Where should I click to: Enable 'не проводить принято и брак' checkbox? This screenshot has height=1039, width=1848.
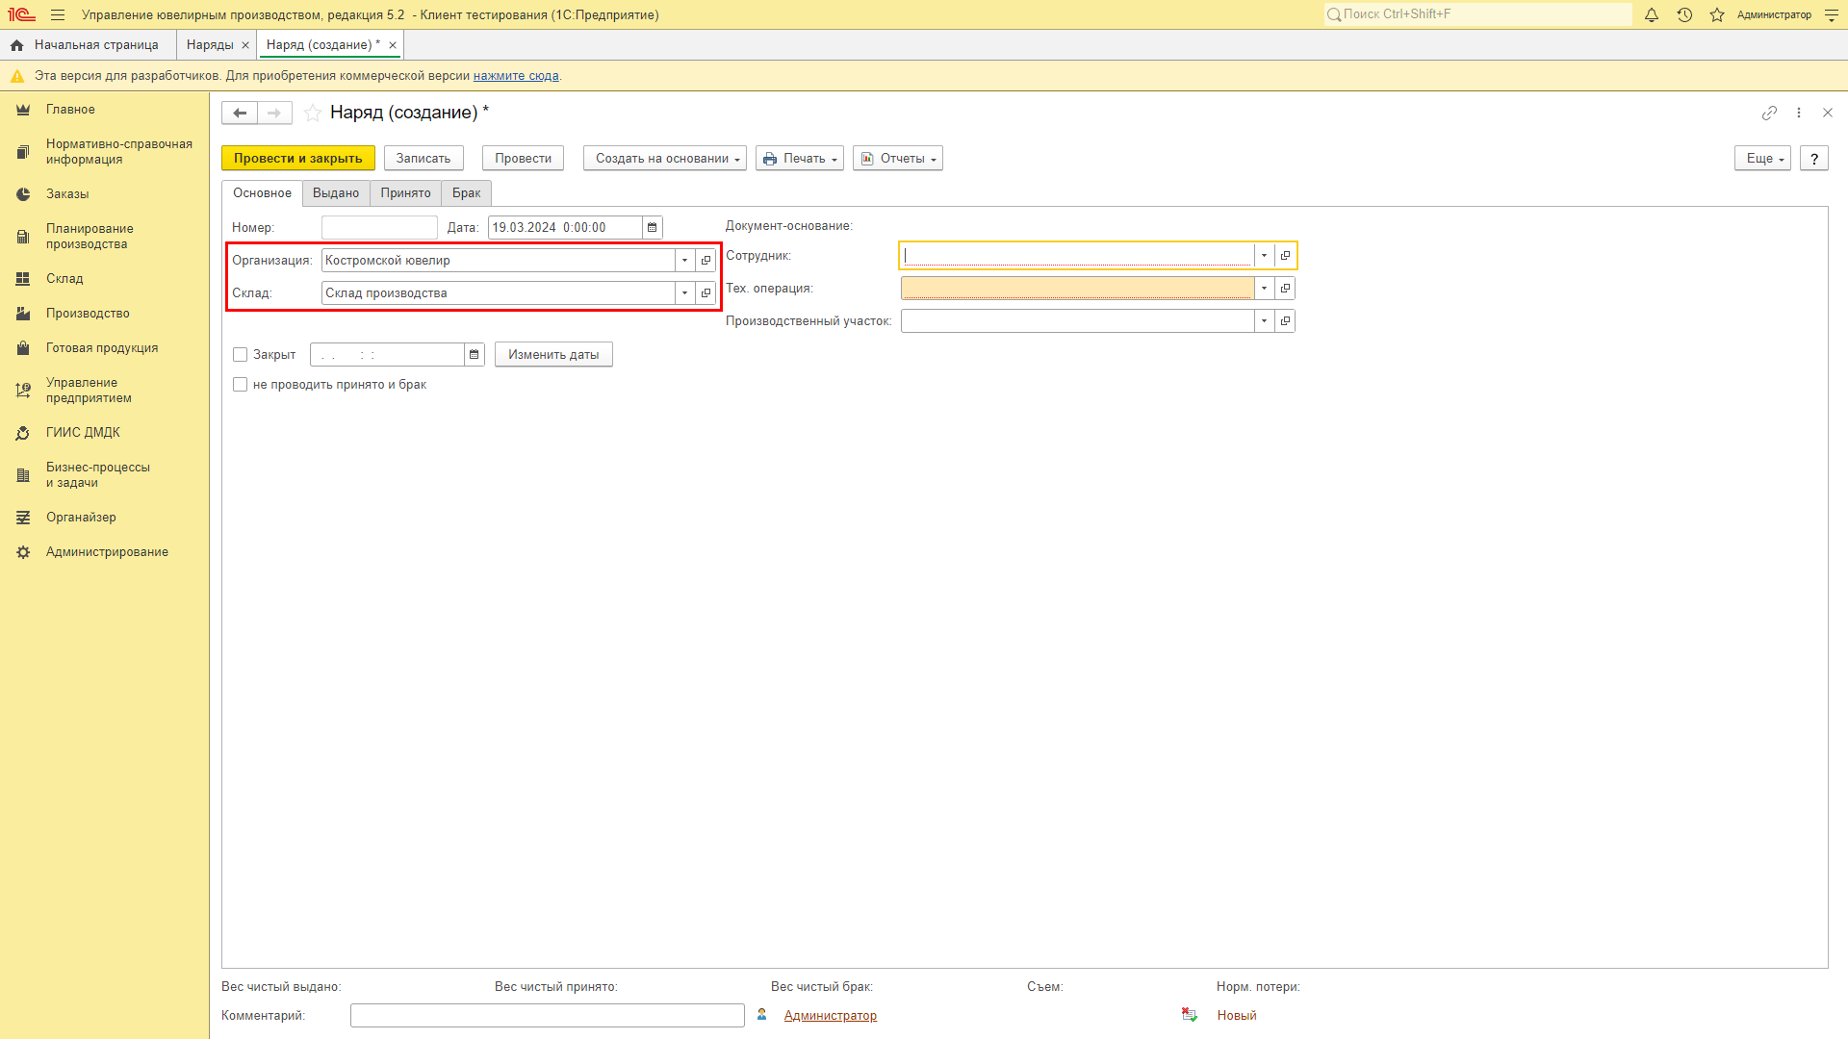[x=241, y=385]
